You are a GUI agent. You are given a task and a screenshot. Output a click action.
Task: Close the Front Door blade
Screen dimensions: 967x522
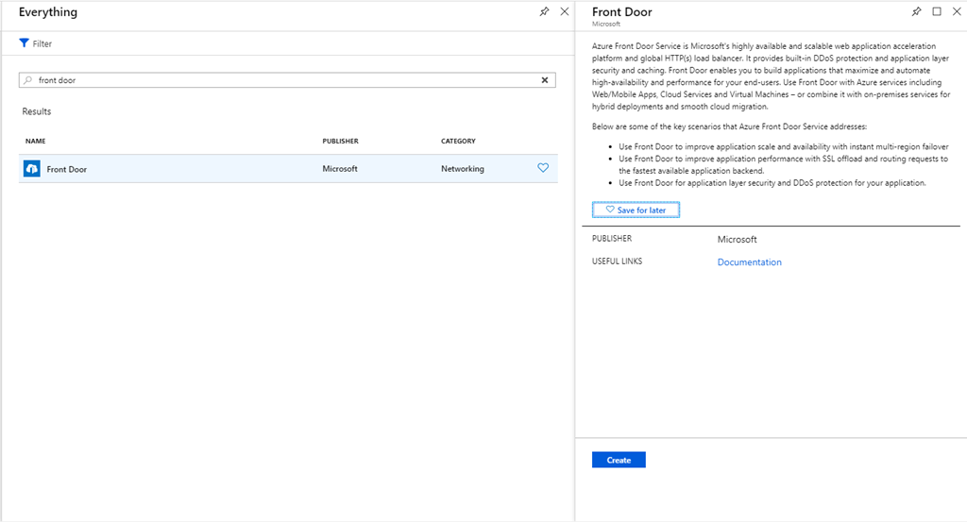pos(957,11)
